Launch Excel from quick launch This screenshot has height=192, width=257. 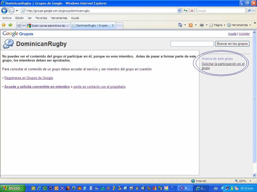45,188
